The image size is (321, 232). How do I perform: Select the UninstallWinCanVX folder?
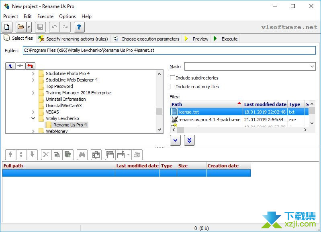point(63,106)
